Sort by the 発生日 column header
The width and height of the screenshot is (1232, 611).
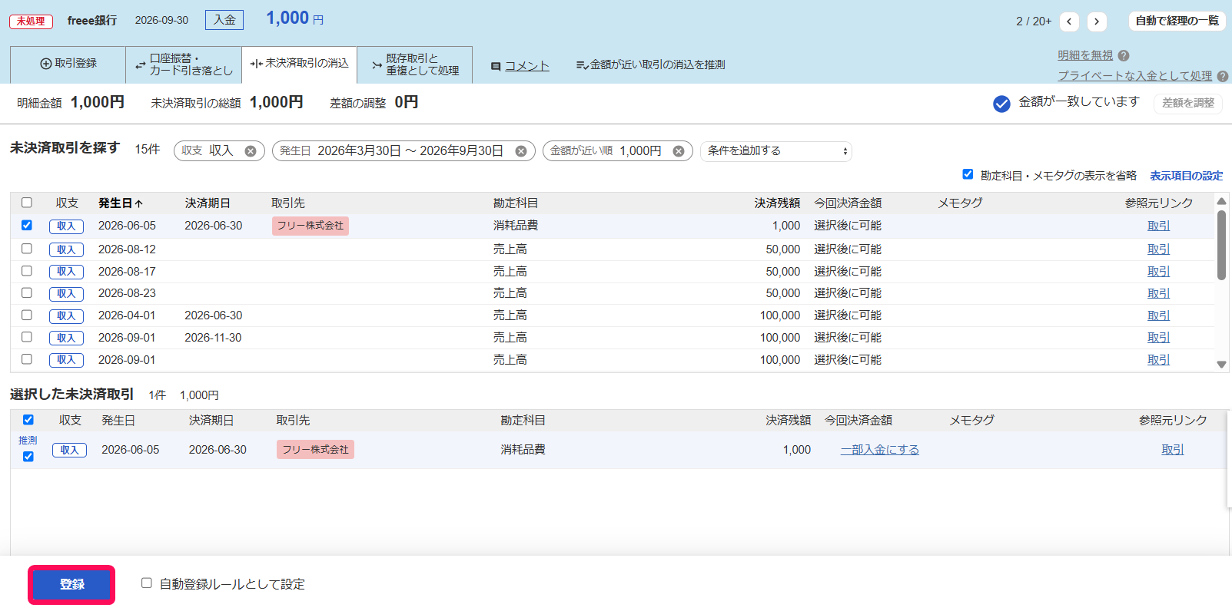(x=121, y=203)
